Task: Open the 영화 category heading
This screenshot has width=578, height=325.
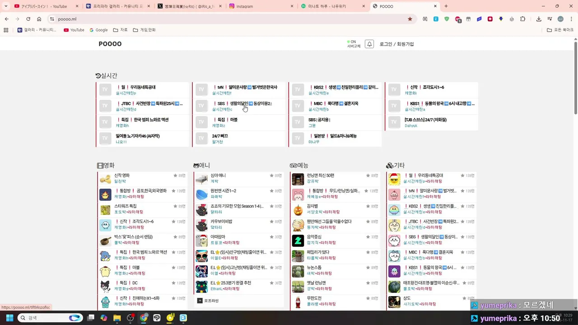Action: point(106,166)
